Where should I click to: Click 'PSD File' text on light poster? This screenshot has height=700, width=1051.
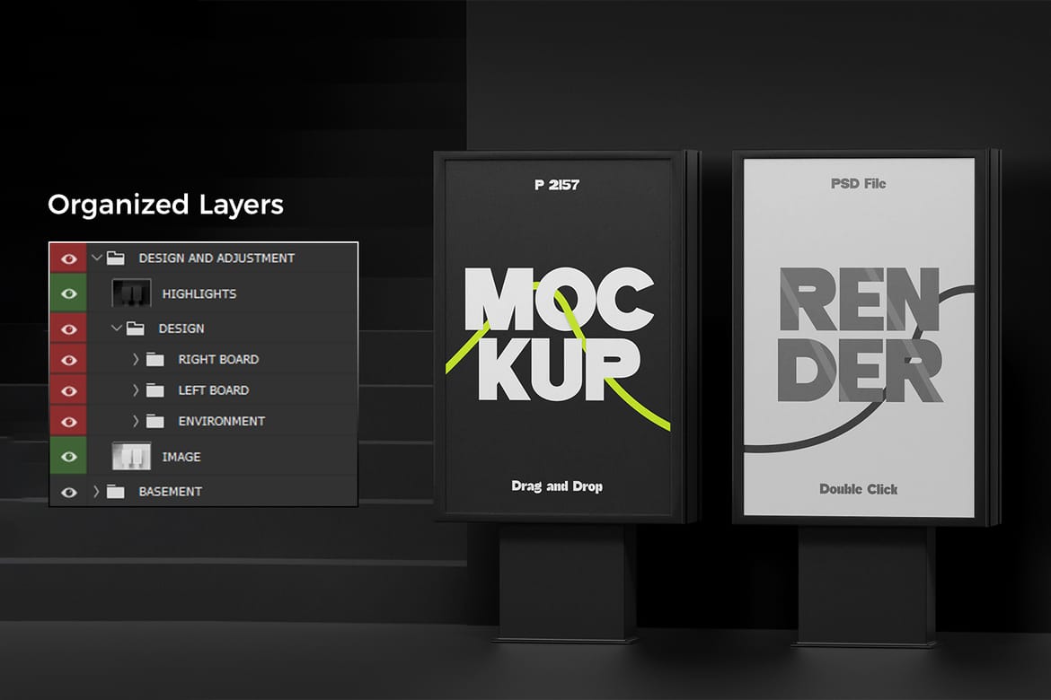pyautogui.click(x=858, y=184)
